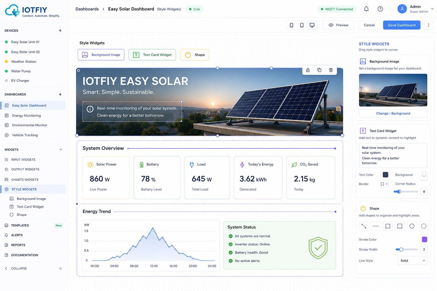Click the sidebar collapse double-arrow icon

pyautogui.click(x=61, y=269)
